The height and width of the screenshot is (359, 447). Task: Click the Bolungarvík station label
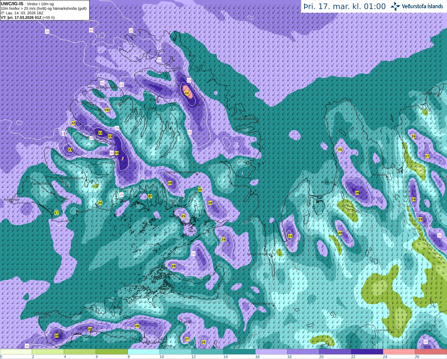click(x=106, y=87)
